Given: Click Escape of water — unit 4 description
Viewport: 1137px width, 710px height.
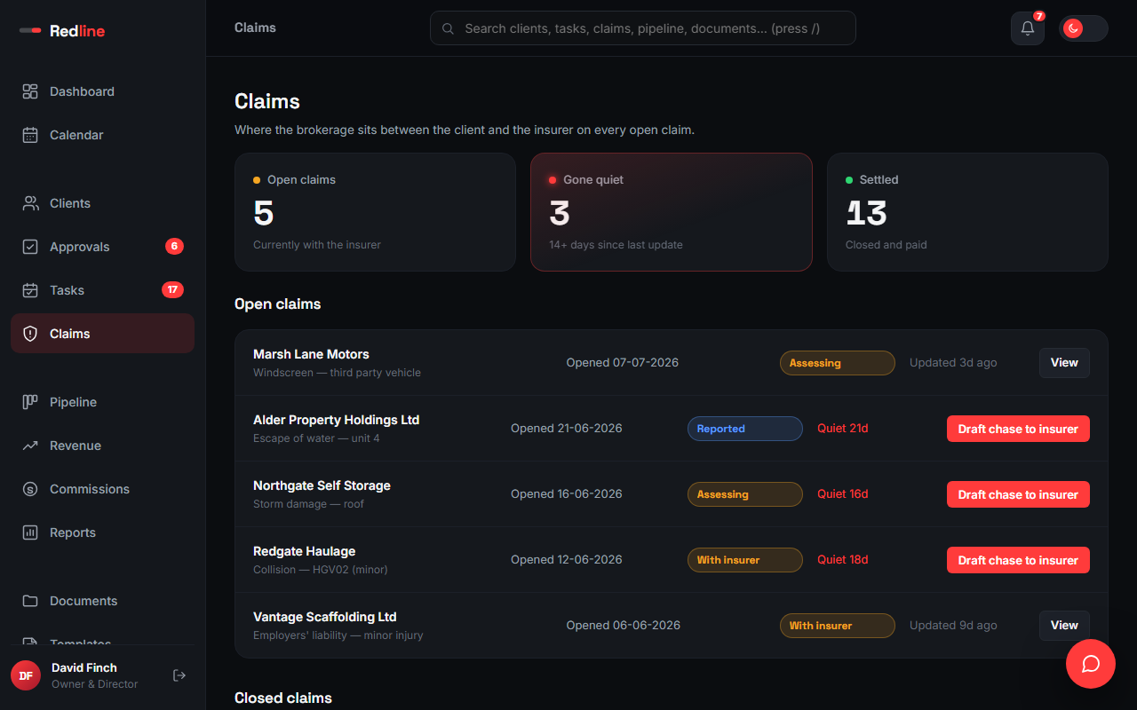Looking at the screenshot, I should 316,438.
